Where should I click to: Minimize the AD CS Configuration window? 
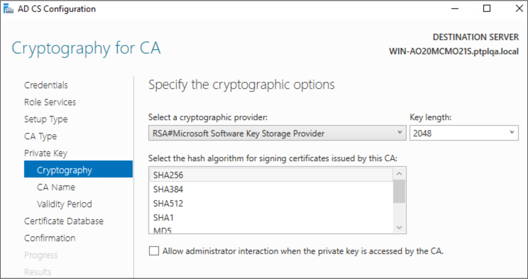tap(454, 9)
